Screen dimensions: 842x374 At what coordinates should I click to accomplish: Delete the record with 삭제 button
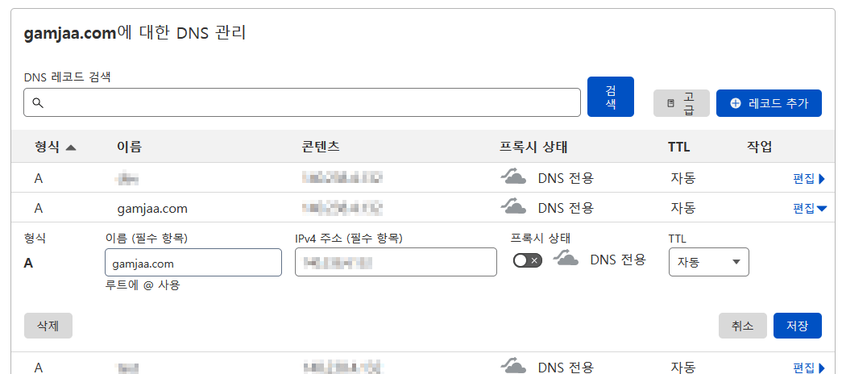48,325
